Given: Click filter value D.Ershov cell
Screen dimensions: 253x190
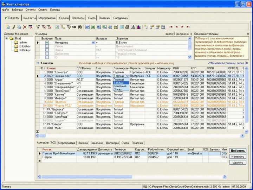Looking at the screenshot, I should pyautogui.click(x=152, y=43).
